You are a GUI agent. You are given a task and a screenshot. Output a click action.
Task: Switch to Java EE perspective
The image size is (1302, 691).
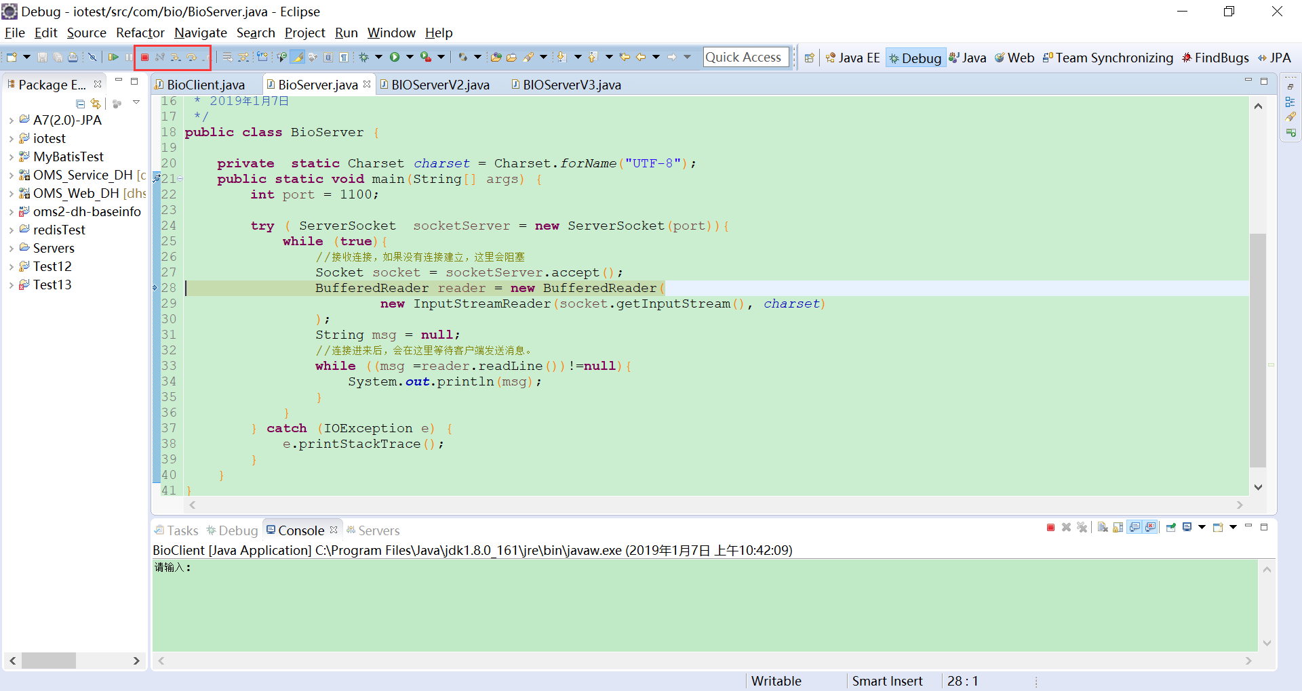coord(852,58)
